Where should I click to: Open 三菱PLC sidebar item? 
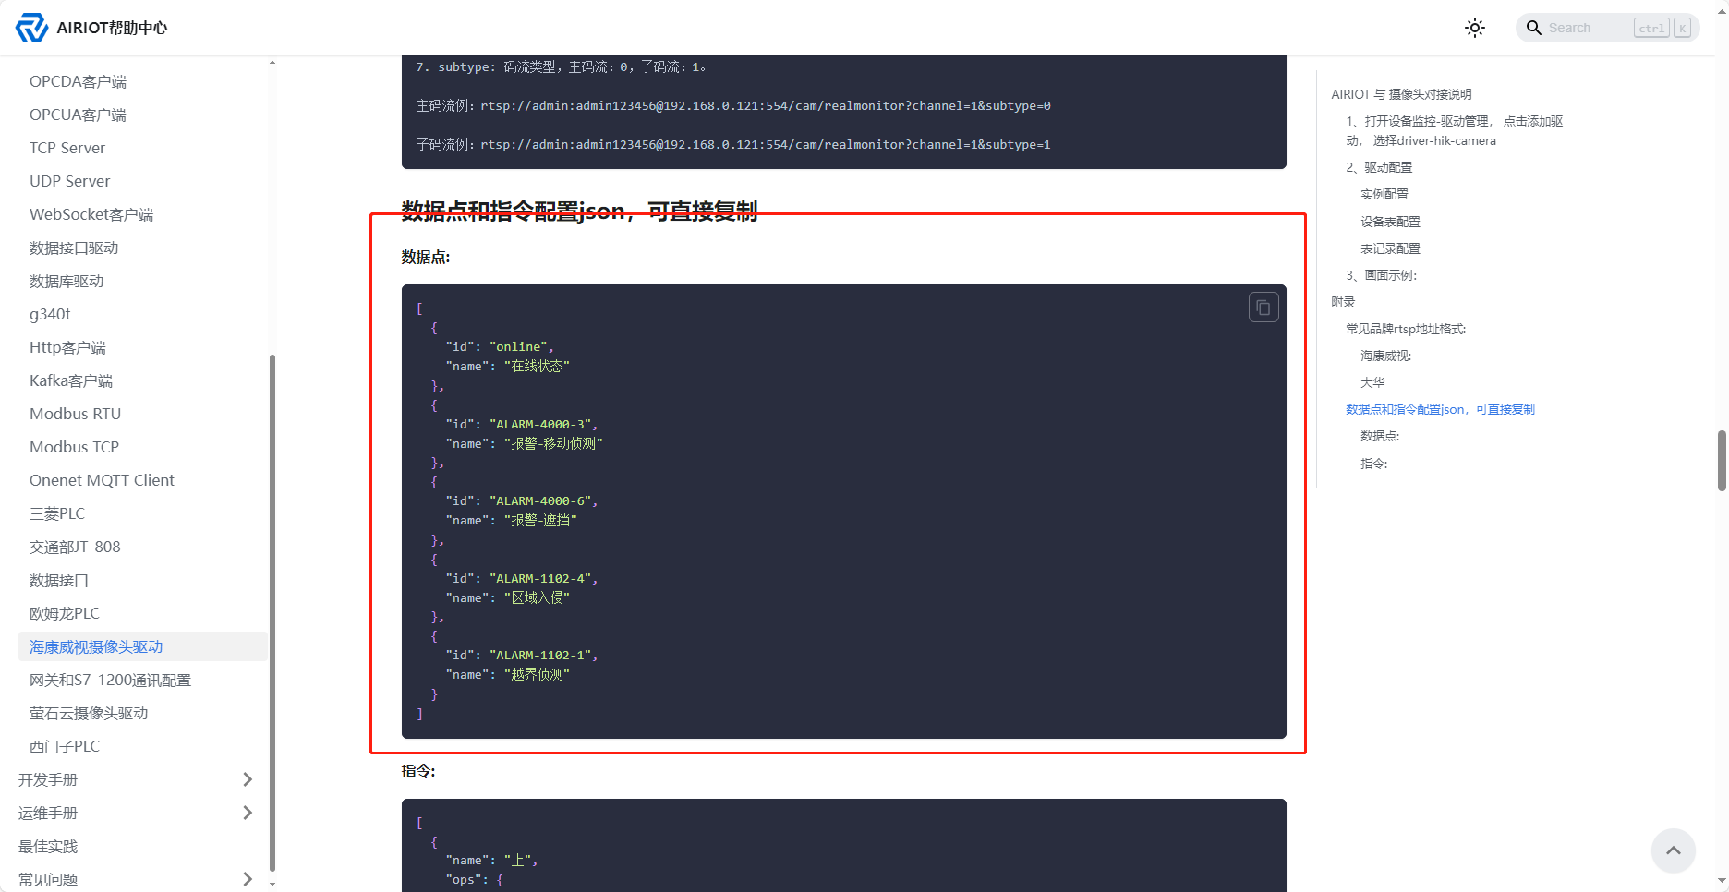(x=57, y=513)
